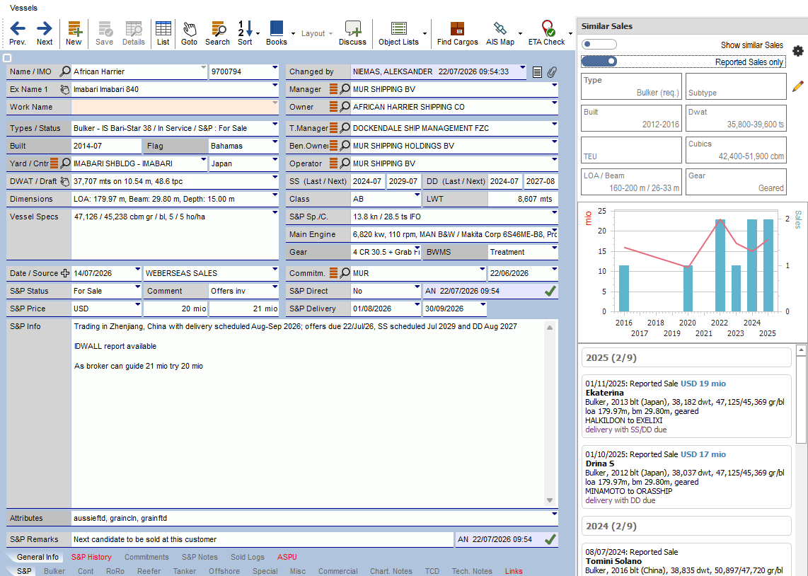Run the ETA Check
This screenshot has height=576, width=808.
(547, 33)
